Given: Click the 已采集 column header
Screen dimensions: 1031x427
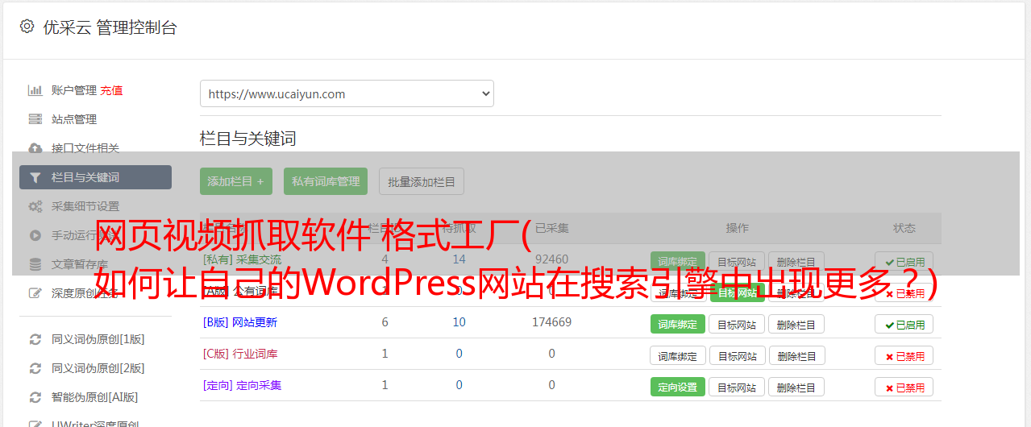Looking at the screenshot, I should (551, 228).
